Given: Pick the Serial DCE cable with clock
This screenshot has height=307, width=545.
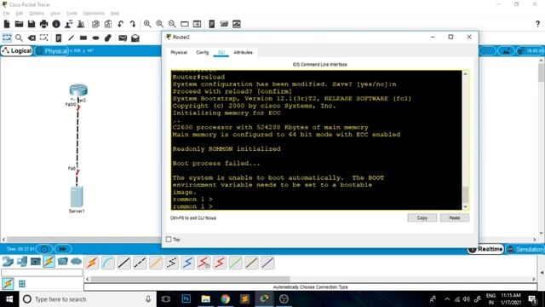Looking at the screenshot, I should (x=204, y=263).
